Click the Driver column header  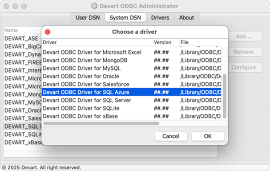97,42
